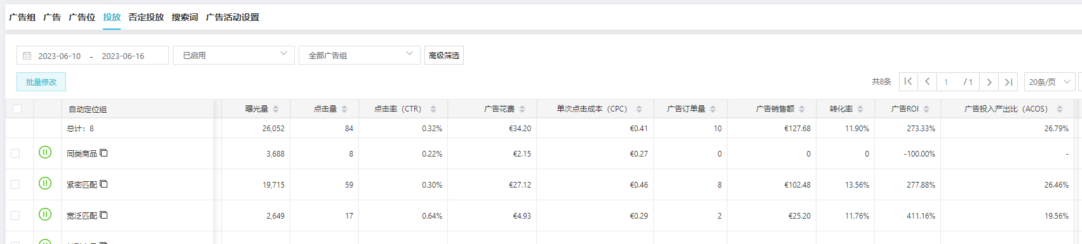Expand the 全部广告组 dropdown
1082x244 pixels.
click(359, 55)
